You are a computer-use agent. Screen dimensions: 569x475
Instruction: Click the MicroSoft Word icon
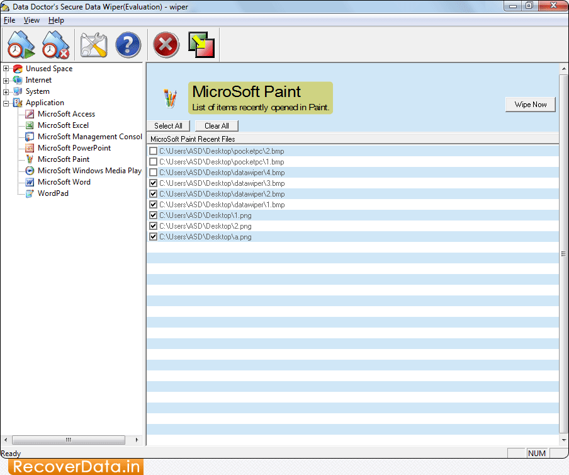click(x=30, y=182)
